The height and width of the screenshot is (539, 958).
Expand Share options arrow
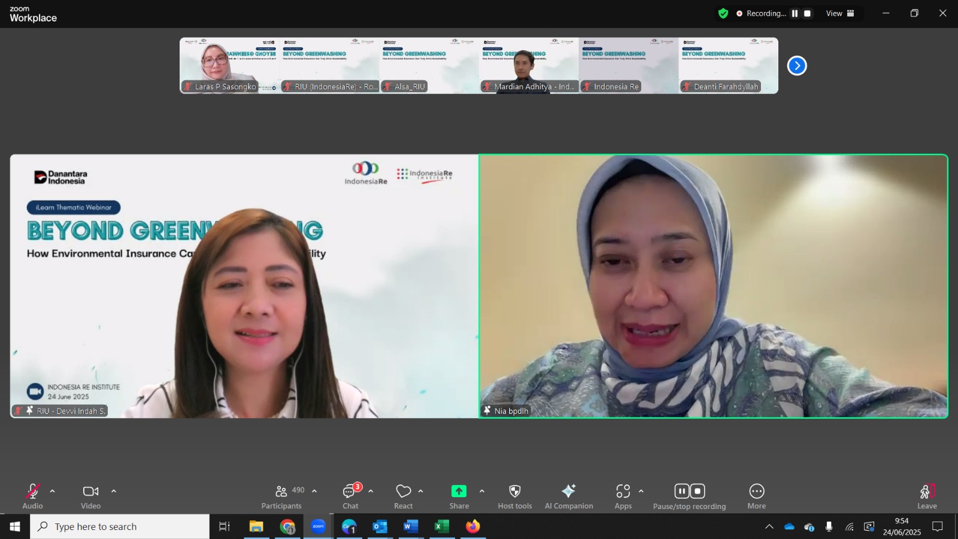[x=482, y=491]
